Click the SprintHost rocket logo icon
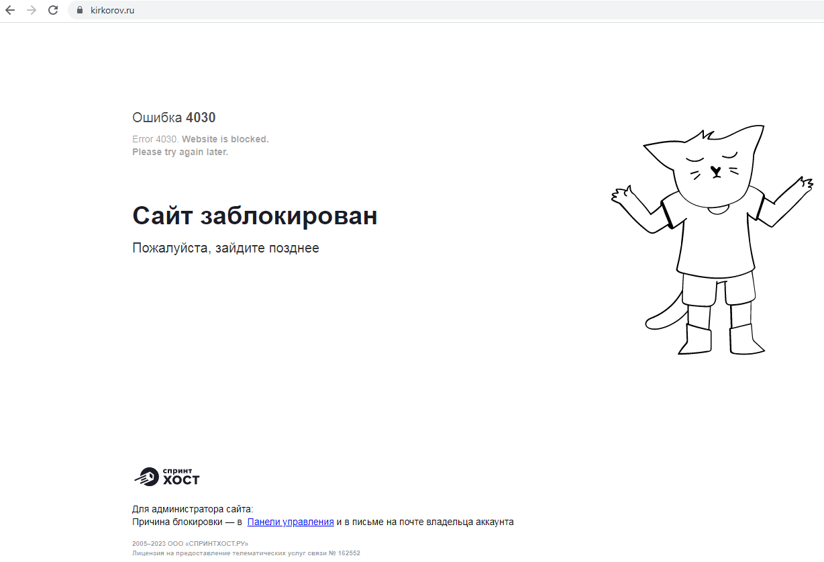824x562 pixels. click(x=146, y=477)
